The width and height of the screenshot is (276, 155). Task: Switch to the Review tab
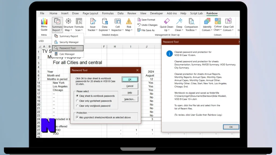[x=132, y=13]
